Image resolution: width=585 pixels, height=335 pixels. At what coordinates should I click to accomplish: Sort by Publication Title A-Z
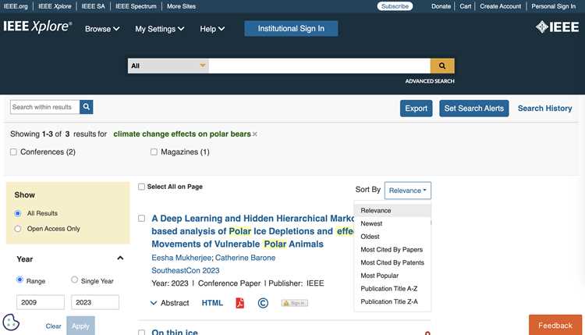click(x=392, y=289)
